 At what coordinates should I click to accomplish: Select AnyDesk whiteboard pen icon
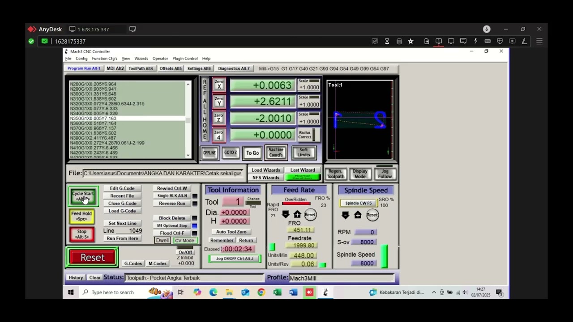click(x=524, y=41)
